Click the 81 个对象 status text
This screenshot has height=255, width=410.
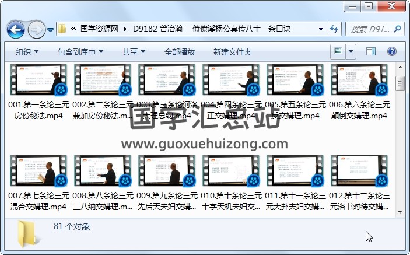tap(72, 226)
